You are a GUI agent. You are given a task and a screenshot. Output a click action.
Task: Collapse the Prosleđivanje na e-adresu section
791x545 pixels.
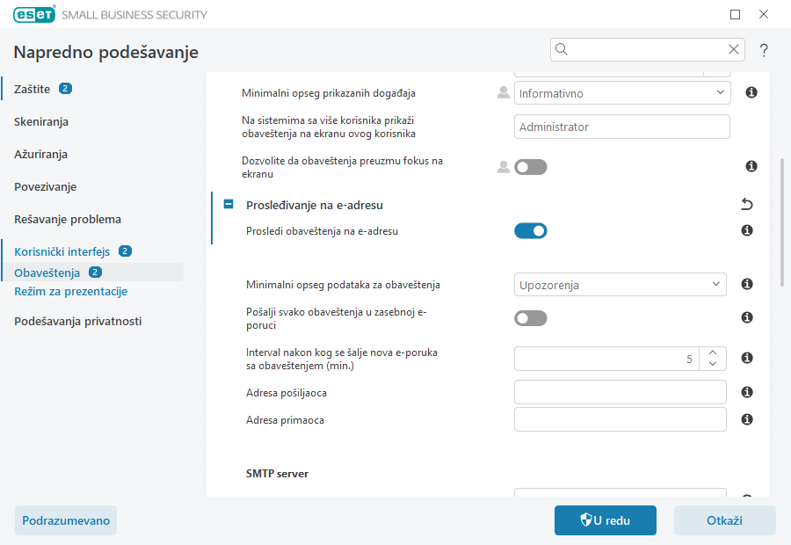(x=229, y=205)
